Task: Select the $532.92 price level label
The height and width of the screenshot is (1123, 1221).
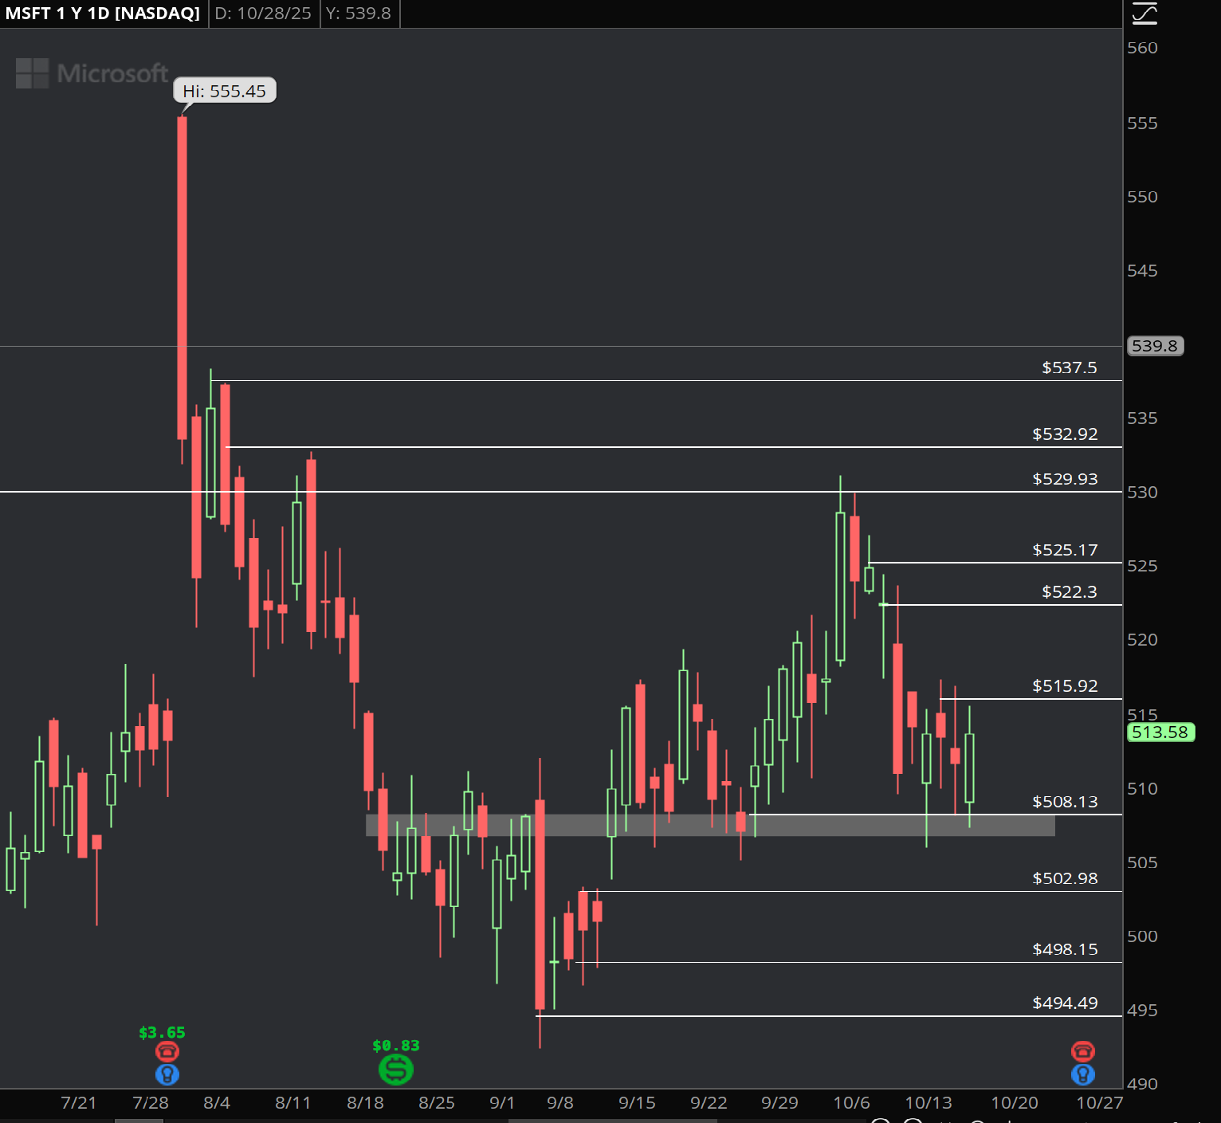Action: coord(1065,434)
